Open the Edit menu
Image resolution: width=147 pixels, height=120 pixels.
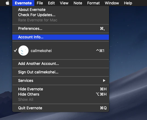[x=51, y=3]
